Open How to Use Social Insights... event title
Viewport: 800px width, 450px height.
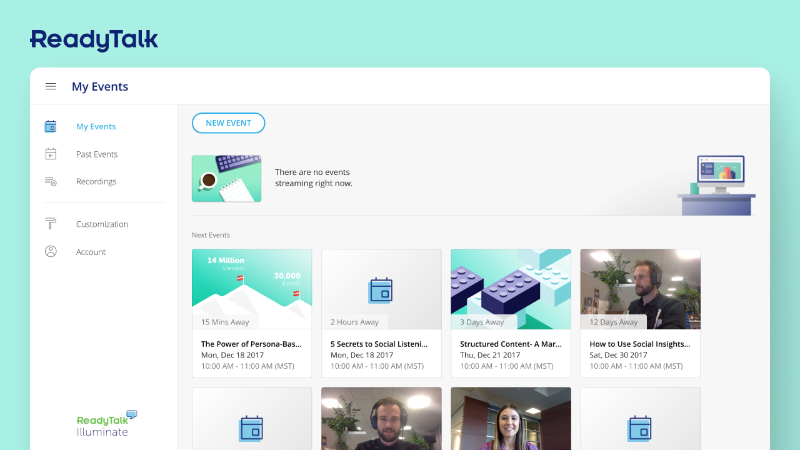coord(640,344)
